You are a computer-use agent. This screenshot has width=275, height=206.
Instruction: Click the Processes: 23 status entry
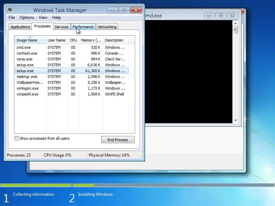19,155
